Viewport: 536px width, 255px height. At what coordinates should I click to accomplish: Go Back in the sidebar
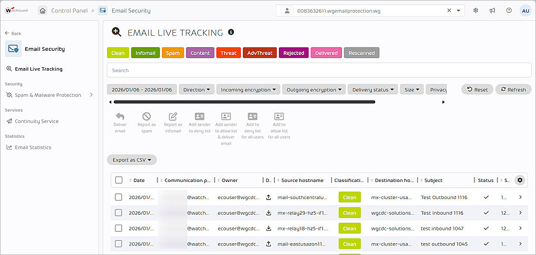point(13,33)
